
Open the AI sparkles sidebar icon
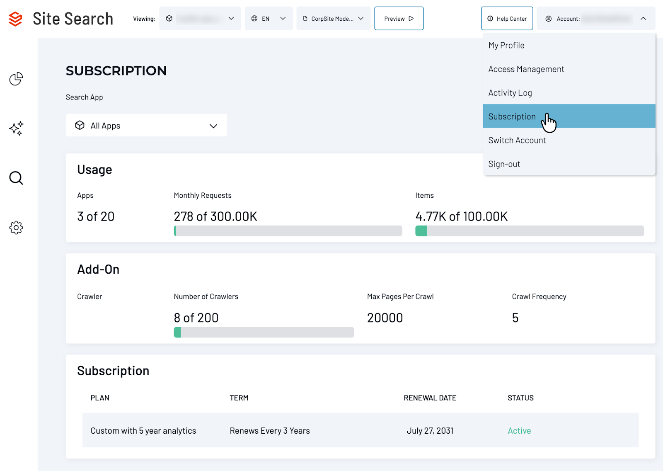(16, 129)
